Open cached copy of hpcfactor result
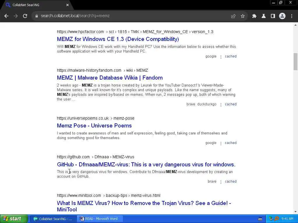Image resolution: width=298 pixels, height=223 pixels. tap(231, 56)
